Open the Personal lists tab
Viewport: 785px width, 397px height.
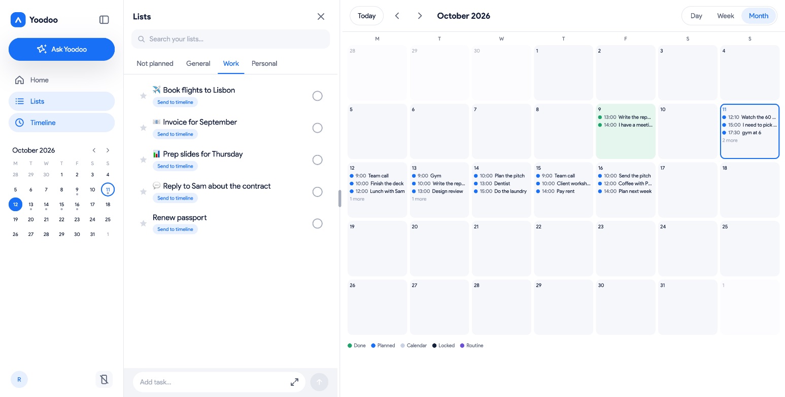pyautogui.click(x=264, y=64)
